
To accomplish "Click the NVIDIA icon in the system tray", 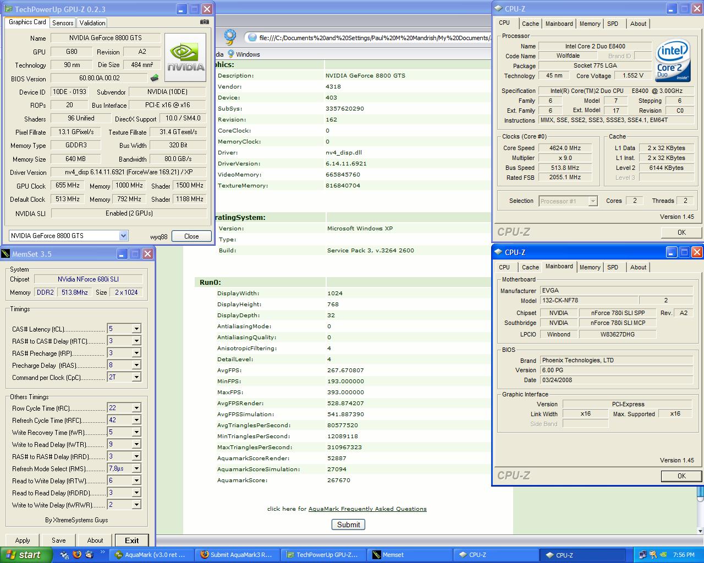I will [x=663, y=555].
